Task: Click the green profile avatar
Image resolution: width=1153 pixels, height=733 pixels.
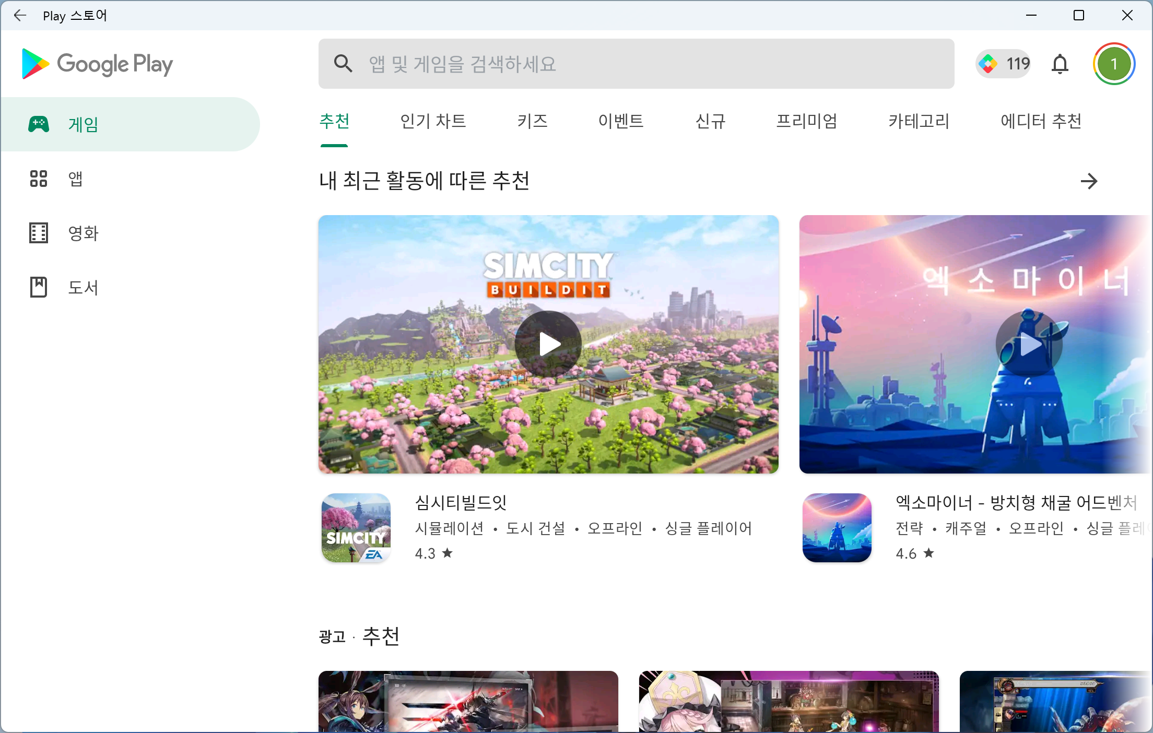Action: tap(1113, 64)
